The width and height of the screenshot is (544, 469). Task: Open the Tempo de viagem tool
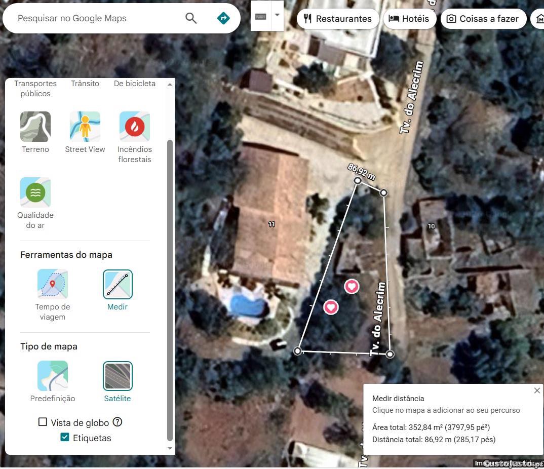pos(53,284)
